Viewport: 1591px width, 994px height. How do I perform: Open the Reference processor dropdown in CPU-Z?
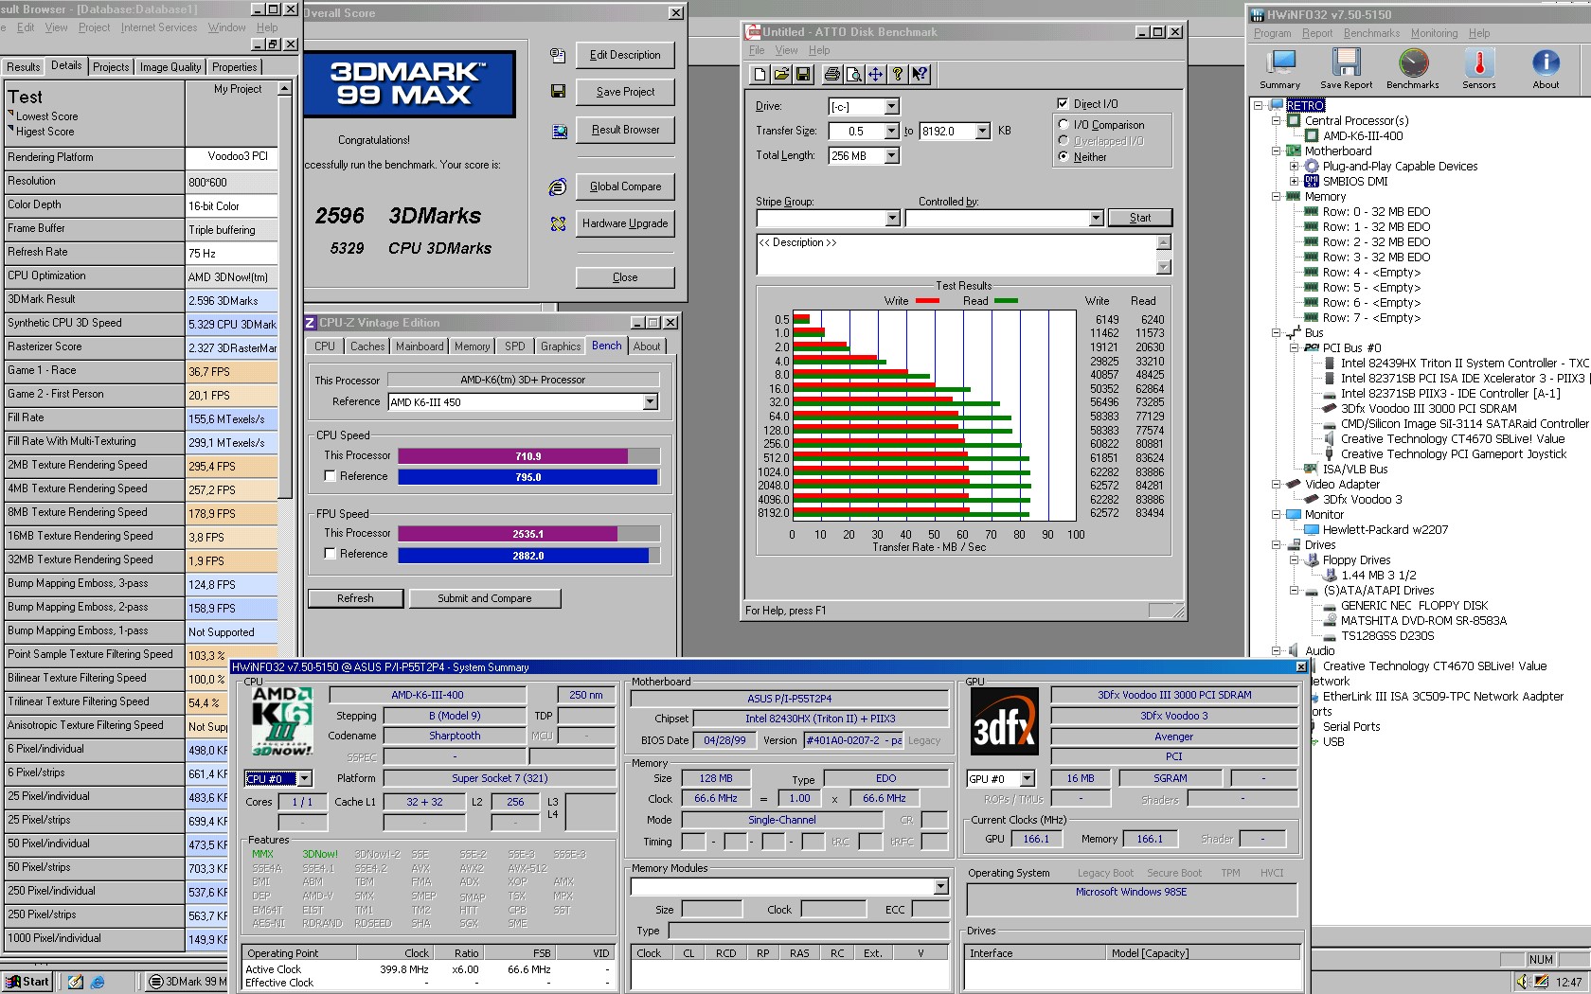click(x=650, y=402)
